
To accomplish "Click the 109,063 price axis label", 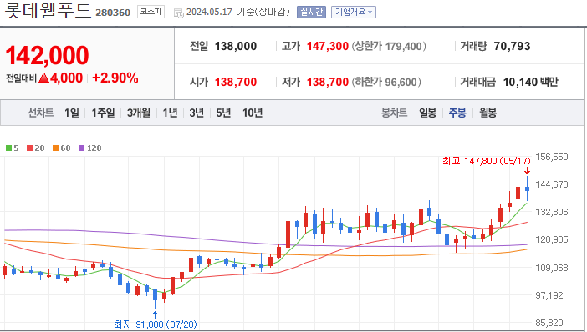I will 552,268.
